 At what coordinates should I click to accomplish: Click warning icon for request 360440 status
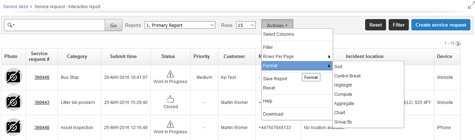click(170, 124)
